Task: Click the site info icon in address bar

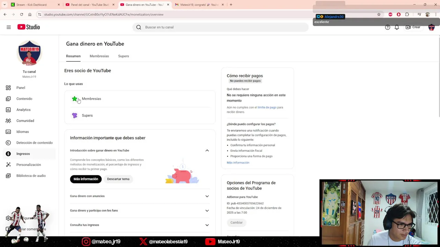Action: coord(40,14)
